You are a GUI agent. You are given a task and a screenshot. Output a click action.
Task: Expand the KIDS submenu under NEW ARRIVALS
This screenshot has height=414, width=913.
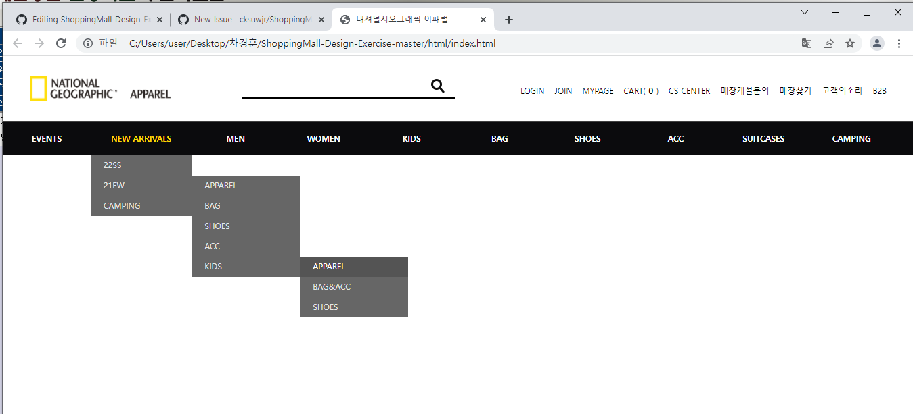click(213, 266)
